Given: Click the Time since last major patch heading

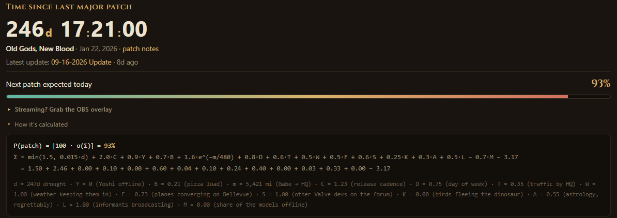Looking at the screenshot, I should pos(69,7).
